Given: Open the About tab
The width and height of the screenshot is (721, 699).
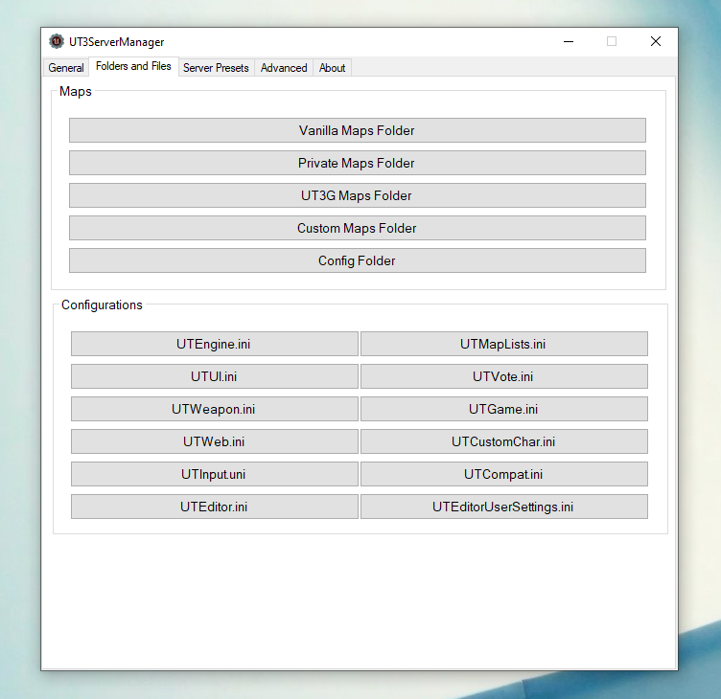Looking at the screenshot, I should point(332,68).
